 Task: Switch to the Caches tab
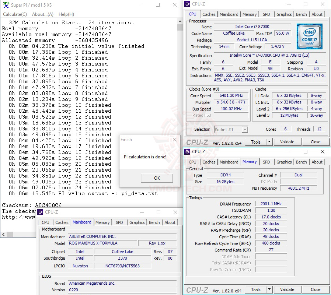tap(209, 14)
